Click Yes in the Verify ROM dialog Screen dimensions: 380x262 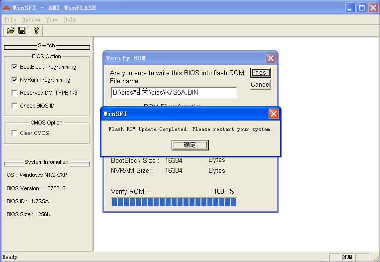click(x=261, y=73)
